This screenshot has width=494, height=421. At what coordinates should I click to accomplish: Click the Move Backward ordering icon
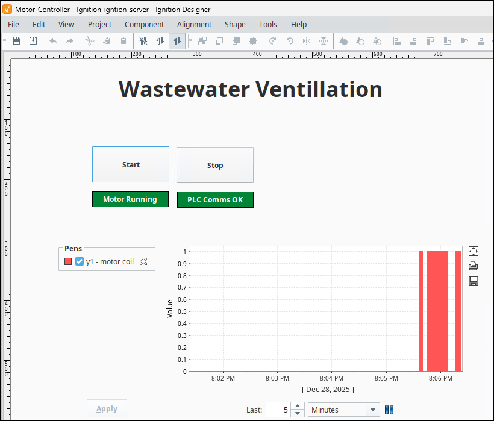(x=219, y=41)
